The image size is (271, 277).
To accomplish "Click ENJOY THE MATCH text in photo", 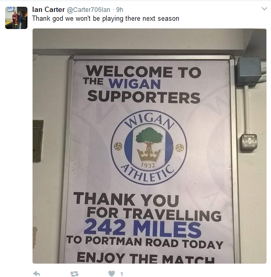I will pyautogui.click(x=146, y=258).
